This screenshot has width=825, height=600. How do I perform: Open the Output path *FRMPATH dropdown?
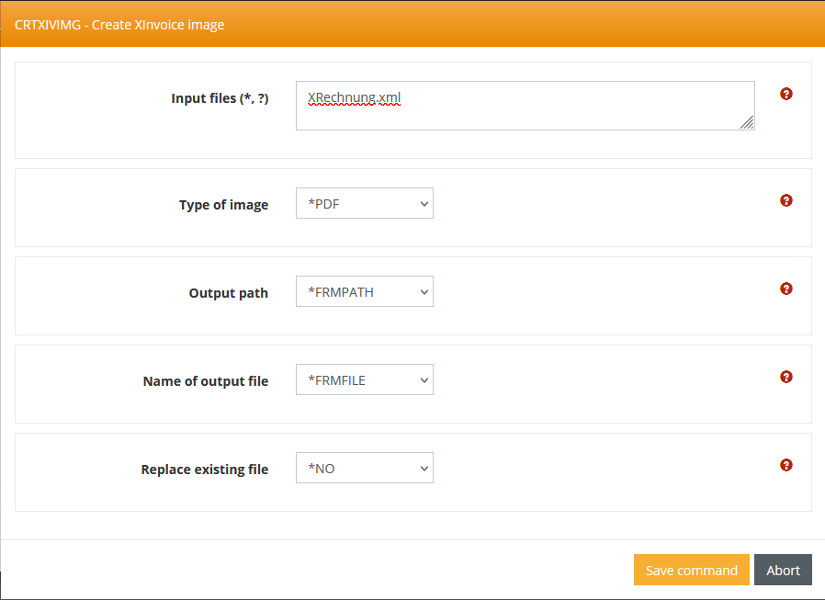pyautogui.click(x=364, y=292)
